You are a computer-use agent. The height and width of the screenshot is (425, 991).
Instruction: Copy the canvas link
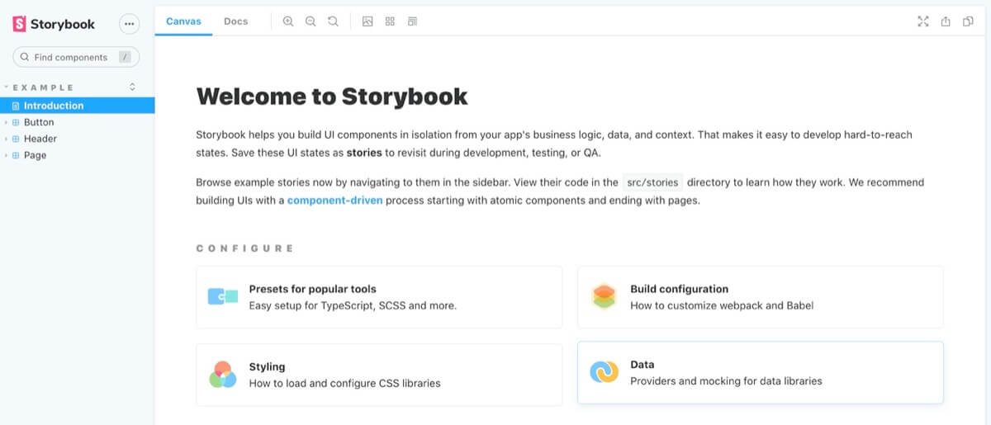tap(968, 21)
